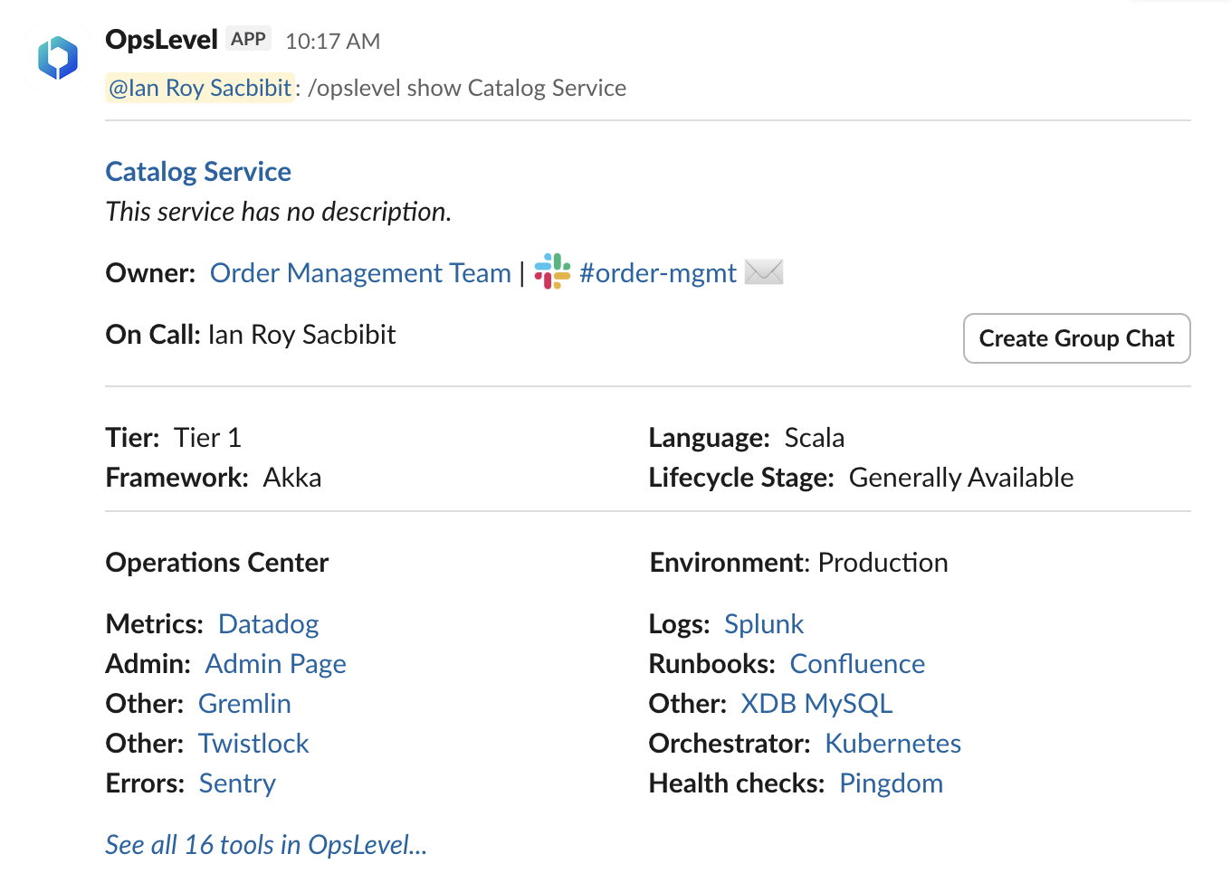This screenshot has height=892, width=1231.
Task: Open the OpsLevel app name
Action: 161,40
